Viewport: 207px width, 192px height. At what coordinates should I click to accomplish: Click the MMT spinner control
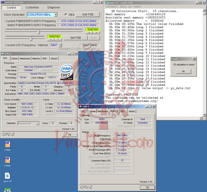pyautogui.click(x=60, y=45)
